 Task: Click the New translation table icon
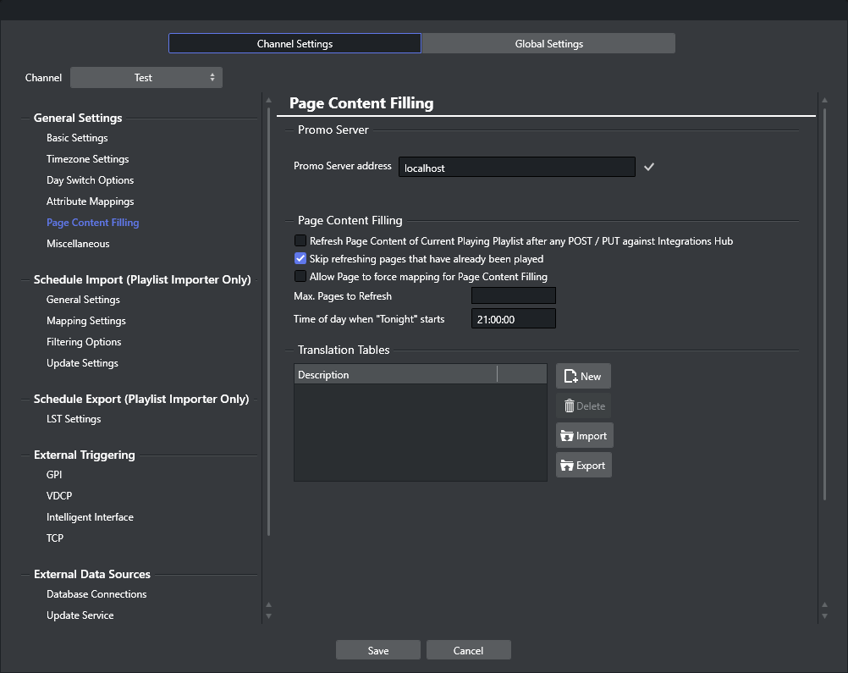[x=570, y=376]
